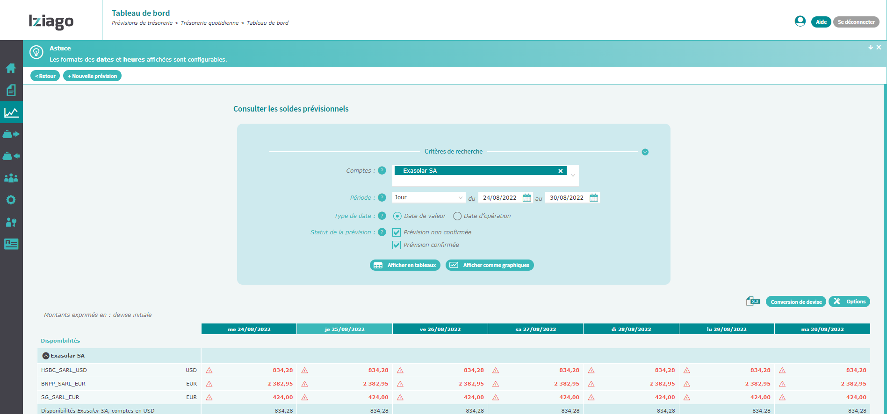Open the Home icon in sidebar
Viewport: 887px width, 414px height.
click(x=11, y=68)
